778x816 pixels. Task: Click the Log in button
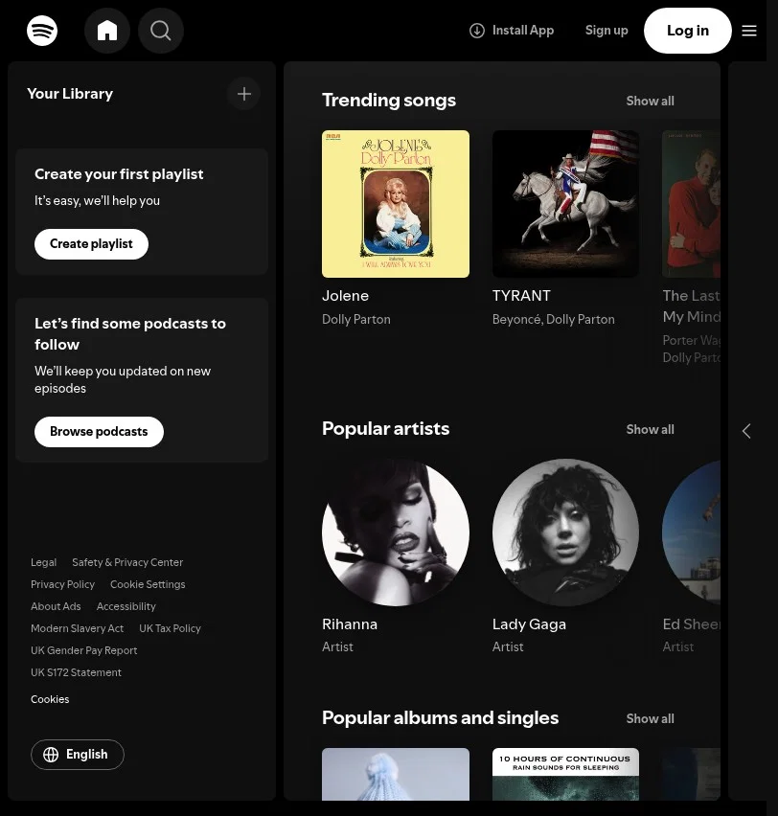(688, 31)
